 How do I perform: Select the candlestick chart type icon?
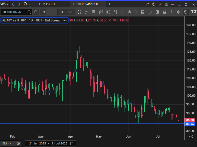click(79, 12)
